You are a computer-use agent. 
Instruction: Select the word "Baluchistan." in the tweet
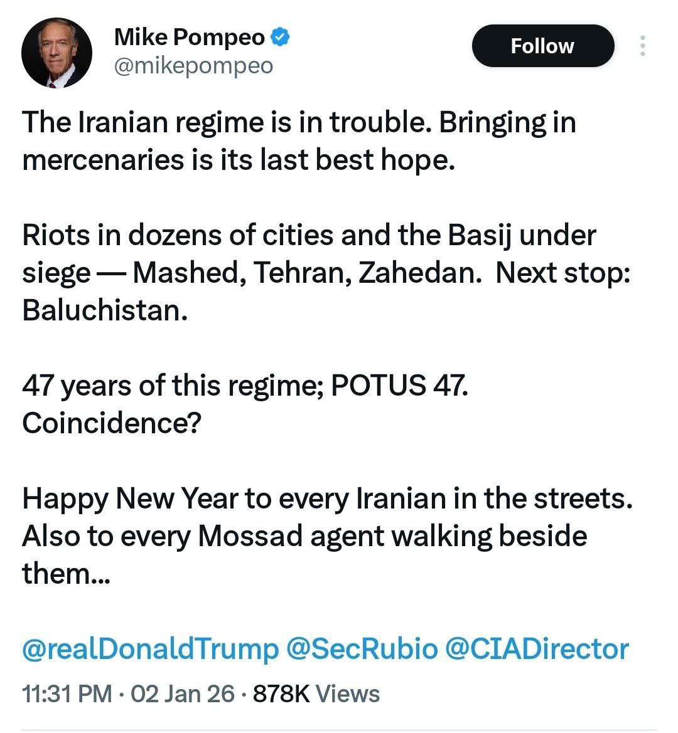coord(105,310)
